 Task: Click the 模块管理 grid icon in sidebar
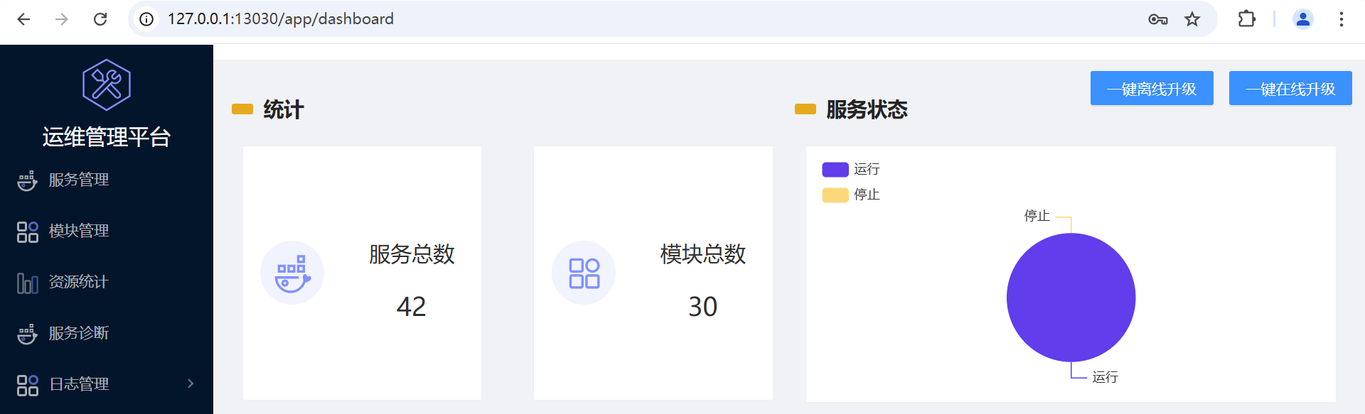point(27,231)
